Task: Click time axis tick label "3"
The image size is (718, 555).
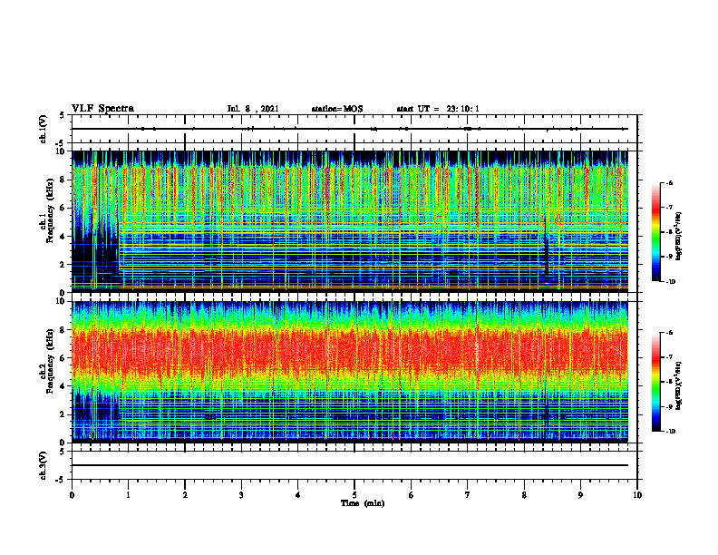Action: click(241, 495)
